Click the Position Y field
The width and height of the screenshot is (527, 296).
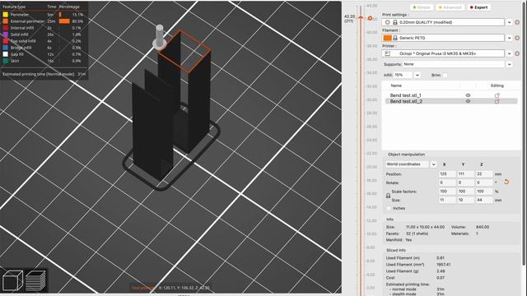point(465,173)
